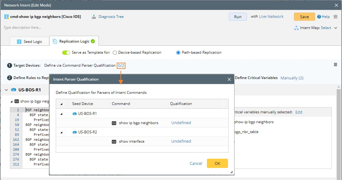
Task: Toggle the Serve as Template switch
Action: pos(66,52)
